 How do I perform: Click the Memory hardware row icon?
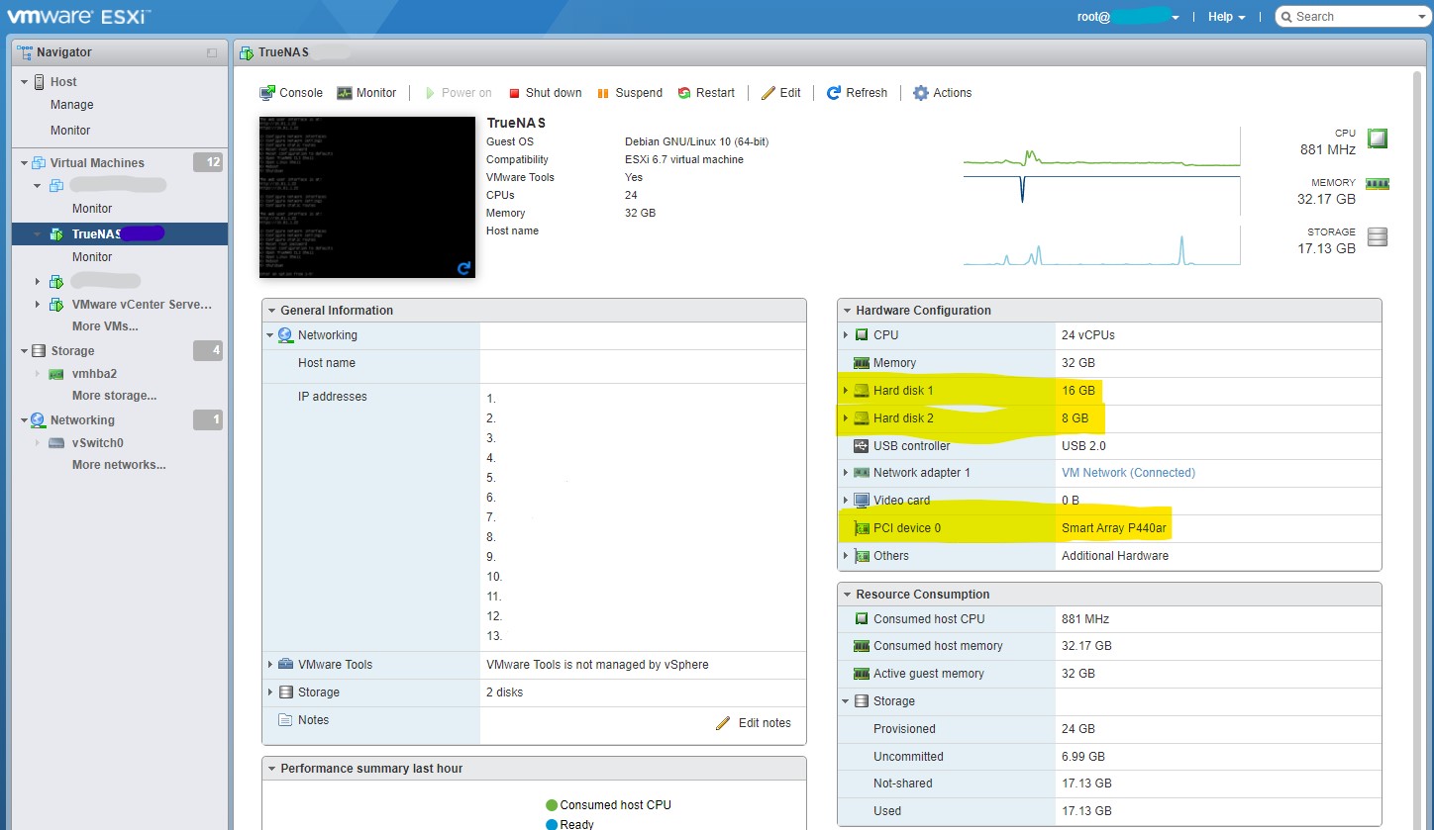[862, 363]
